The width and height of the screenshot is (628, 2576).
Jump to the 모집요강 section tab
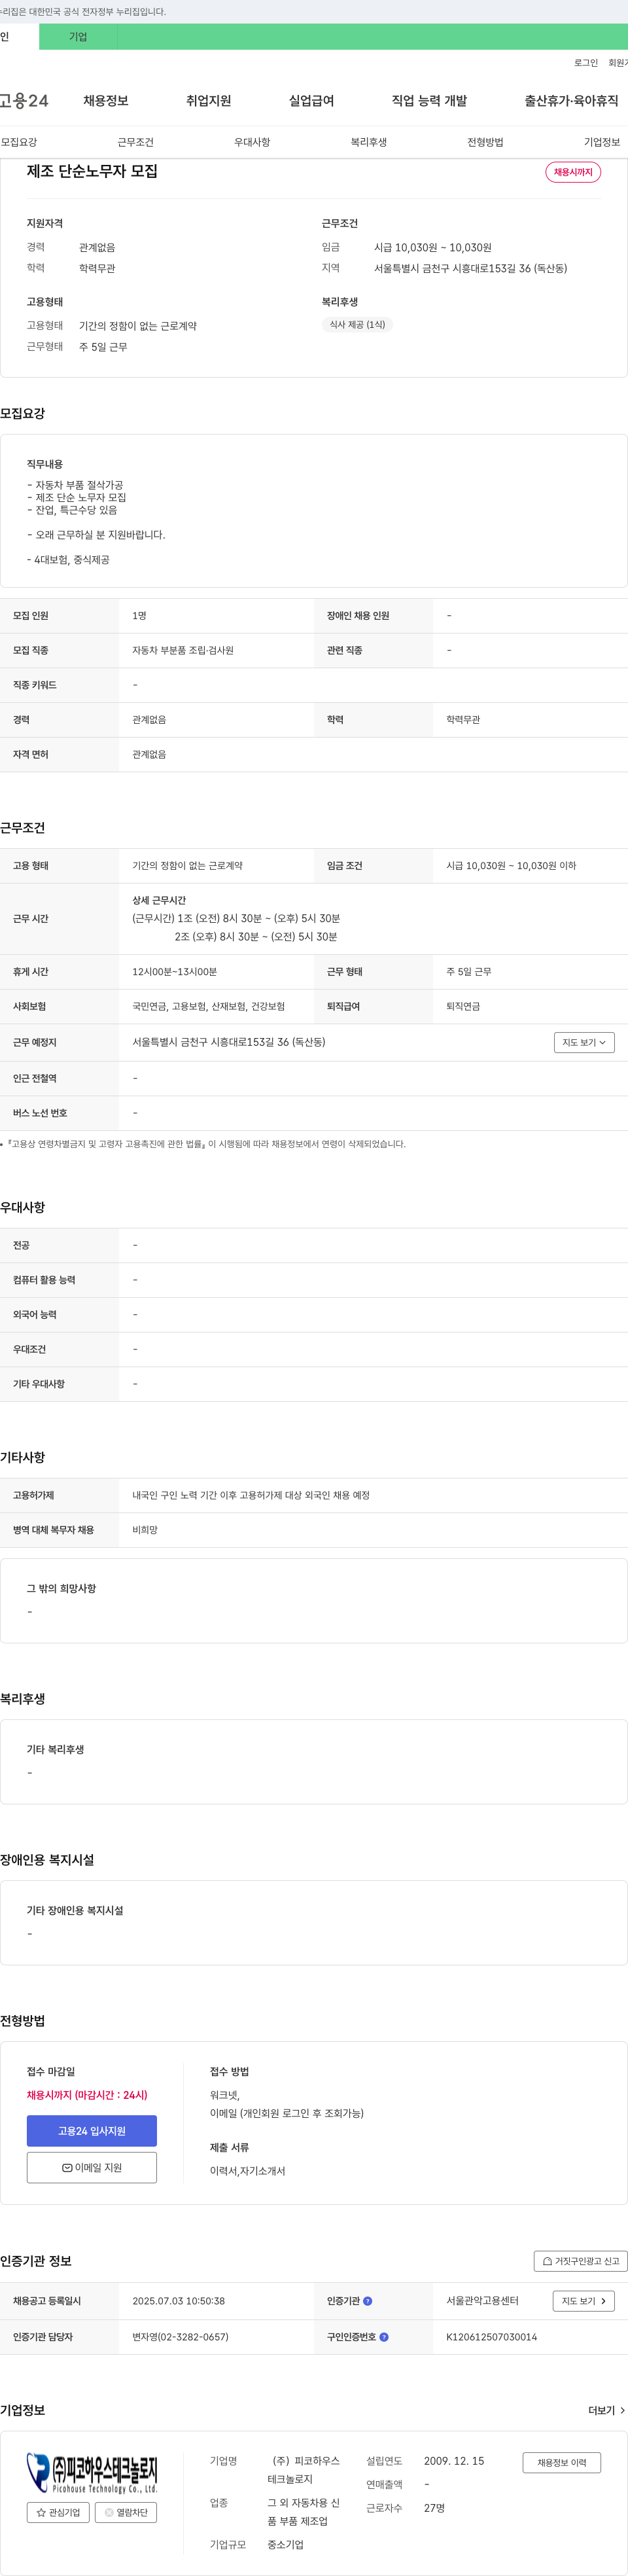[x=19, y=142]
